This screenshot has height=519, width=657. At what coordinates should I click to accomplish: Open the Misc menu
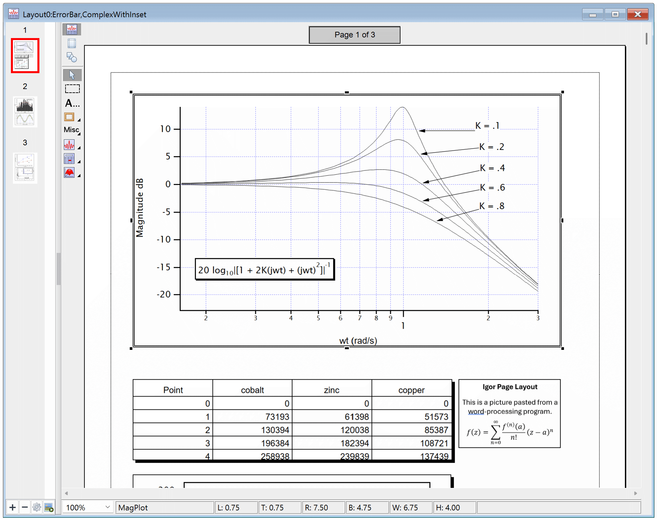[x=71, y=130]
